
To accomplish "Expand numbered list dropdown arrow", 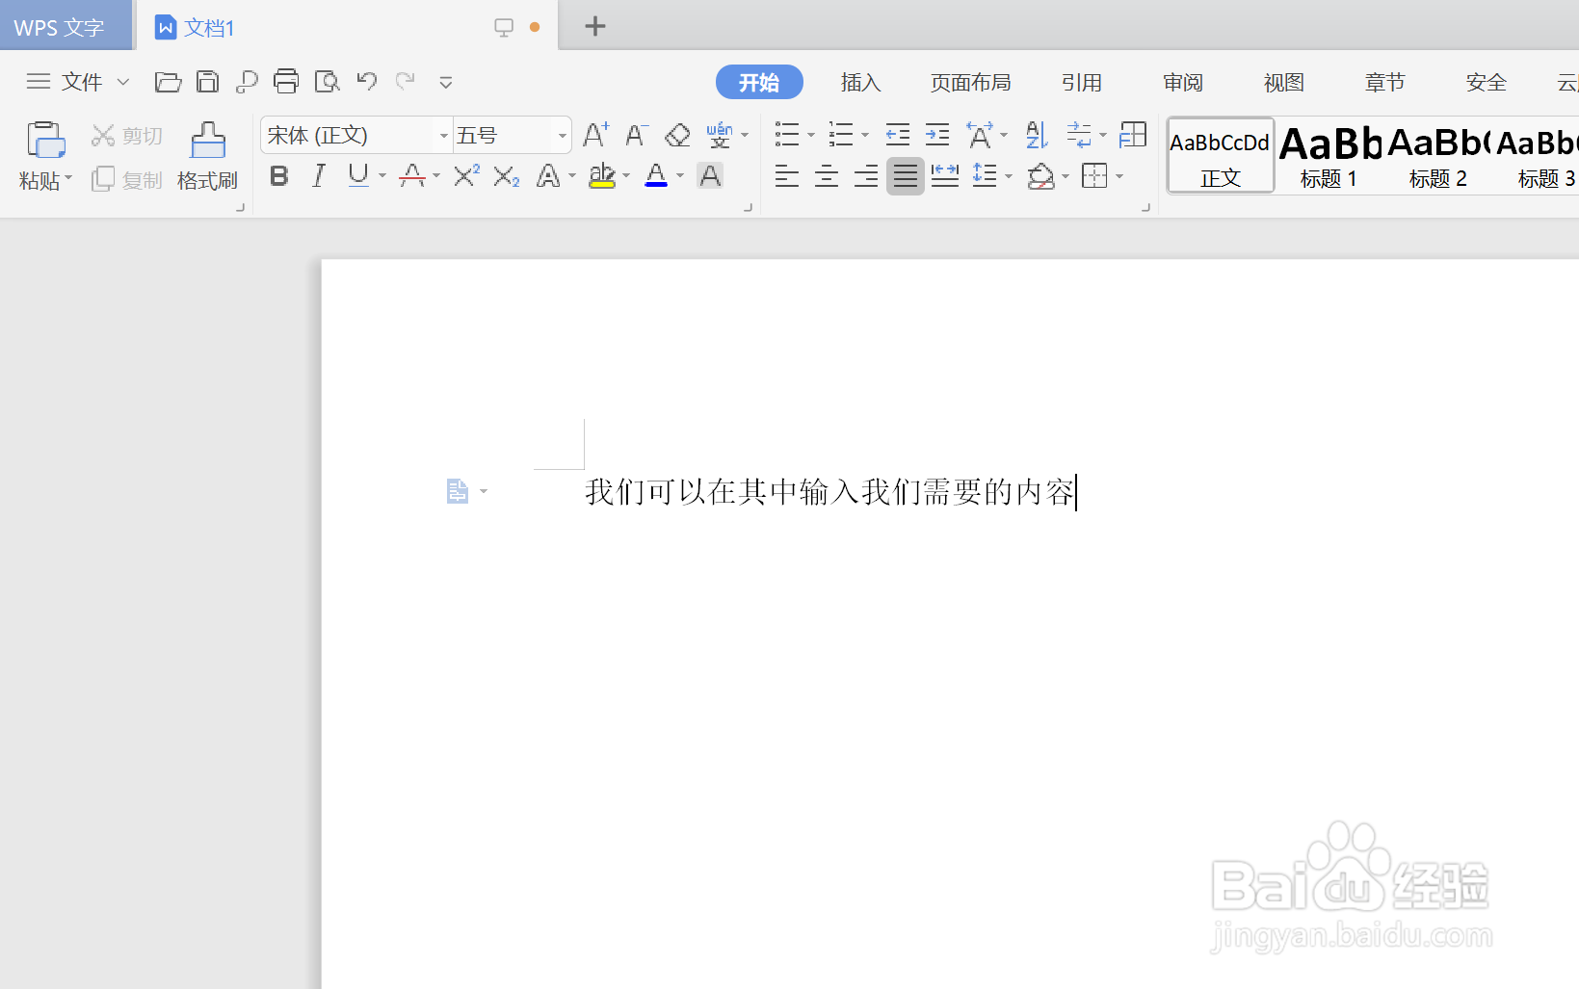I will click(x=864, y=135).
